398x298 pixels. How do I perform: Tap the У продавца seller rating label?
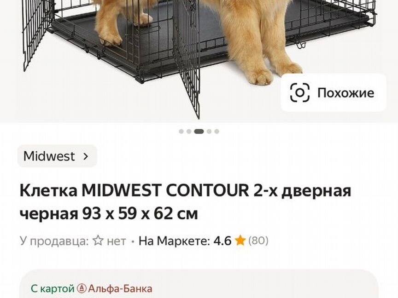[54, 241]
